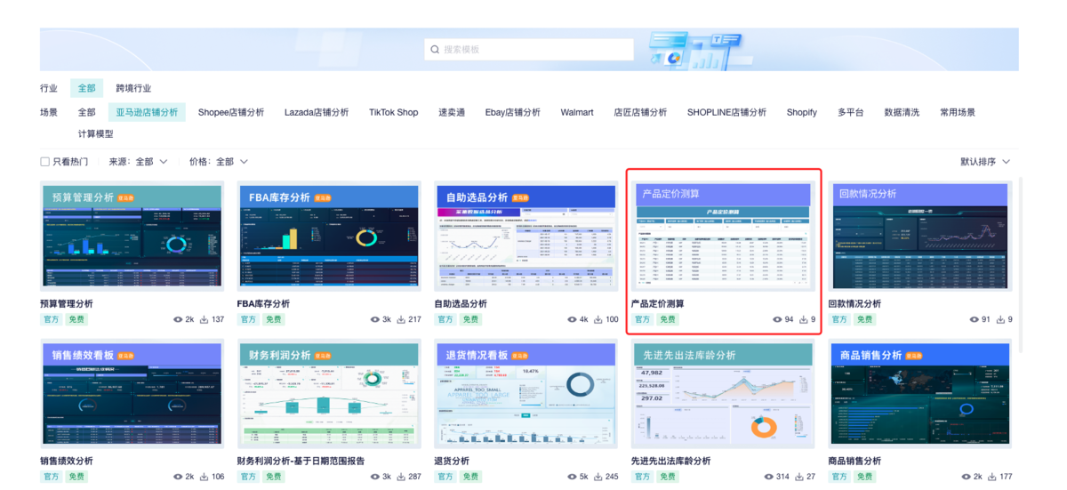
Task: Click download icon under 回款情况分析
Action: (x=1000, y=319)
